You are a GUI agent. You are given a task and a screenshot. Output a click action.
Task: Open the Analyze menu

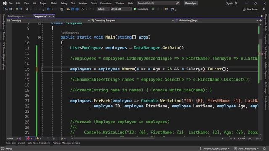point(83,3)
